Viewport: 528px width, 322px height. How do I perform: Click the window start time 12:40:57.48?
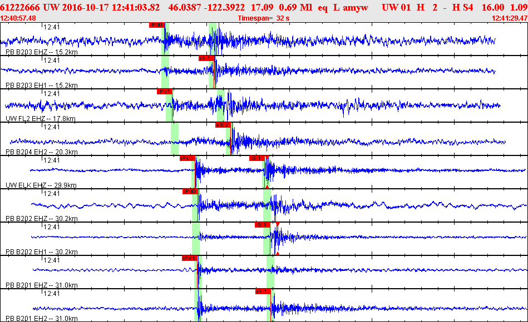(x=18, y=18)
